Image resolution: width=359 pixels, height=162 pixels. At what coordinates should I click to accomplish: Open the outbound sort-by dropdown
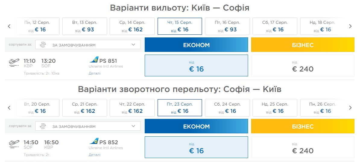pos(88,45)
